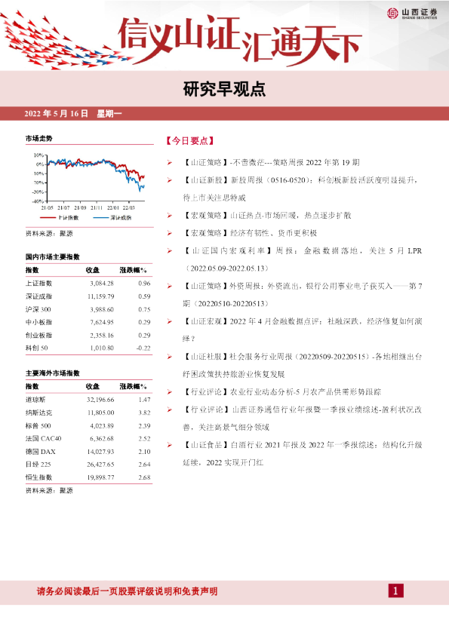Click the arrow bullet before 外资周报
The height and width of the screenshot is (635, 449).
point(170,287)
